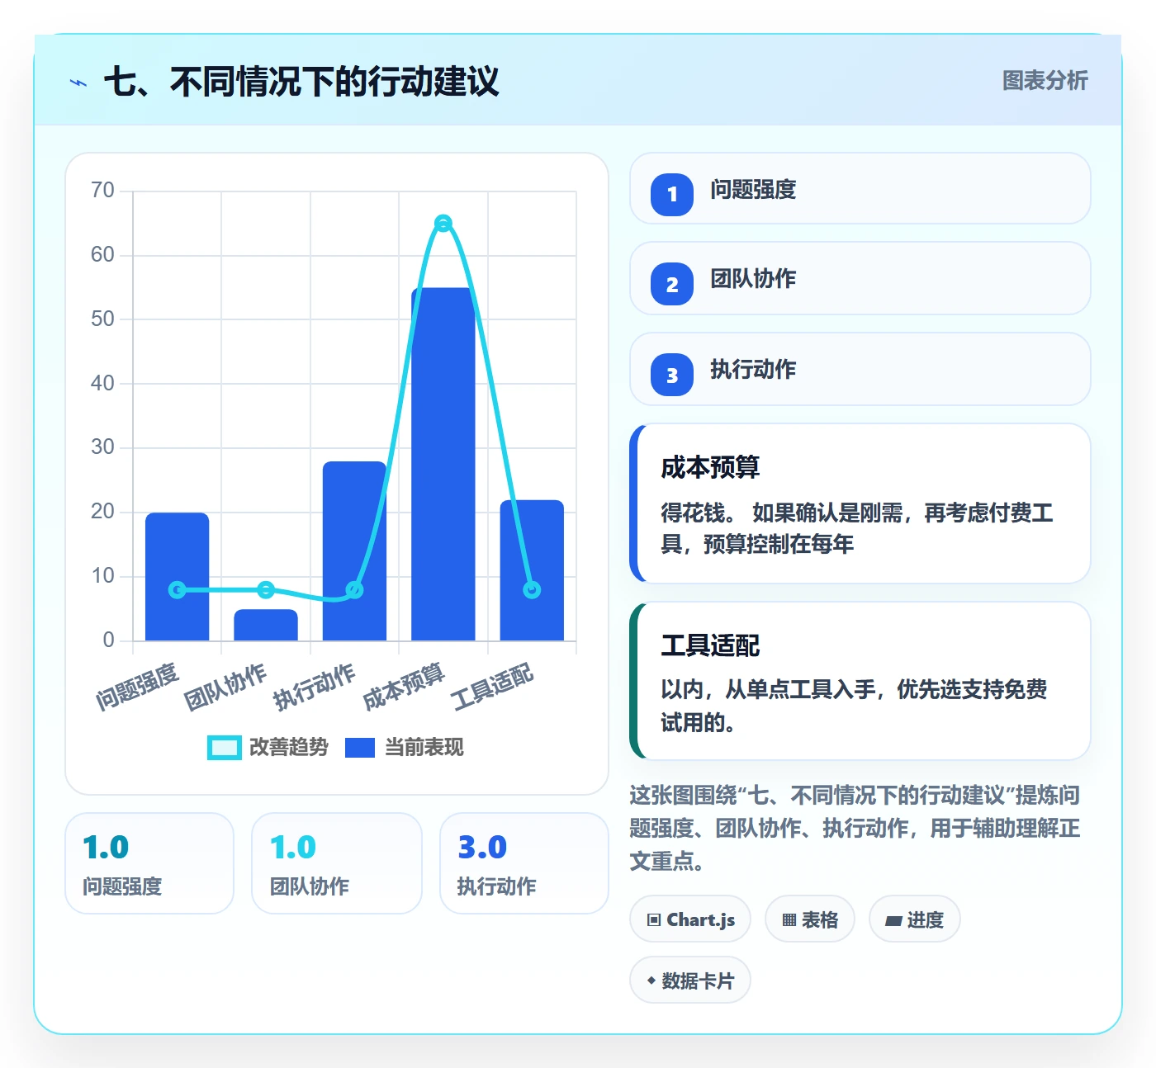Click the 工具适配 bar in the chart
Screen dimensions: 1156x1068
[532, 570]
